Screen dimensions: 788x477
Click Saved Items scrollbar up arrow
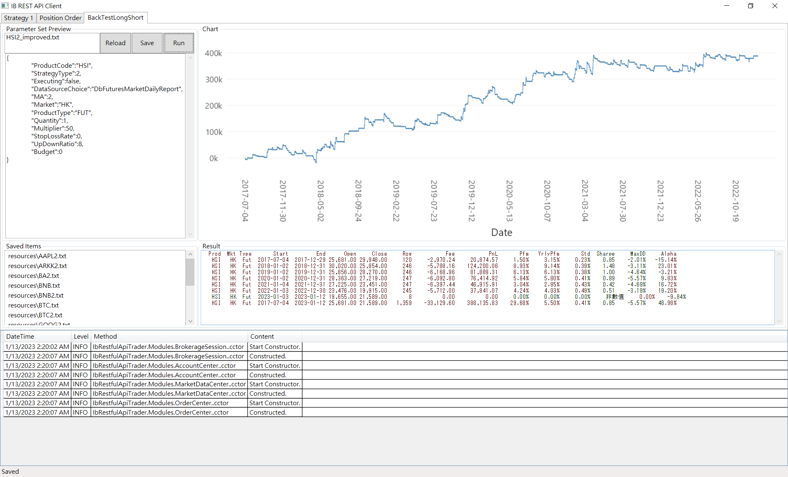point(190,255)
